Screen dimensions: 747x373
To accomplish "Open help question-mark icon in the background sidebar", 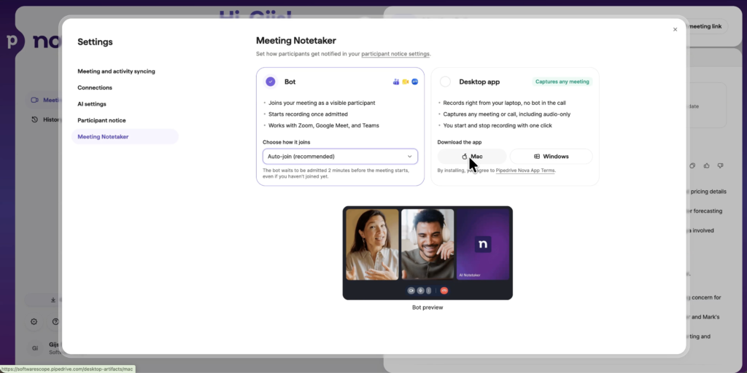I will pyautogui.click(x=55, y=321).
